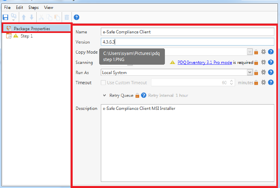Screen dimensions: 280x188
Task: Click the Save package toolbar icon
Action: (x=5, y=17)
